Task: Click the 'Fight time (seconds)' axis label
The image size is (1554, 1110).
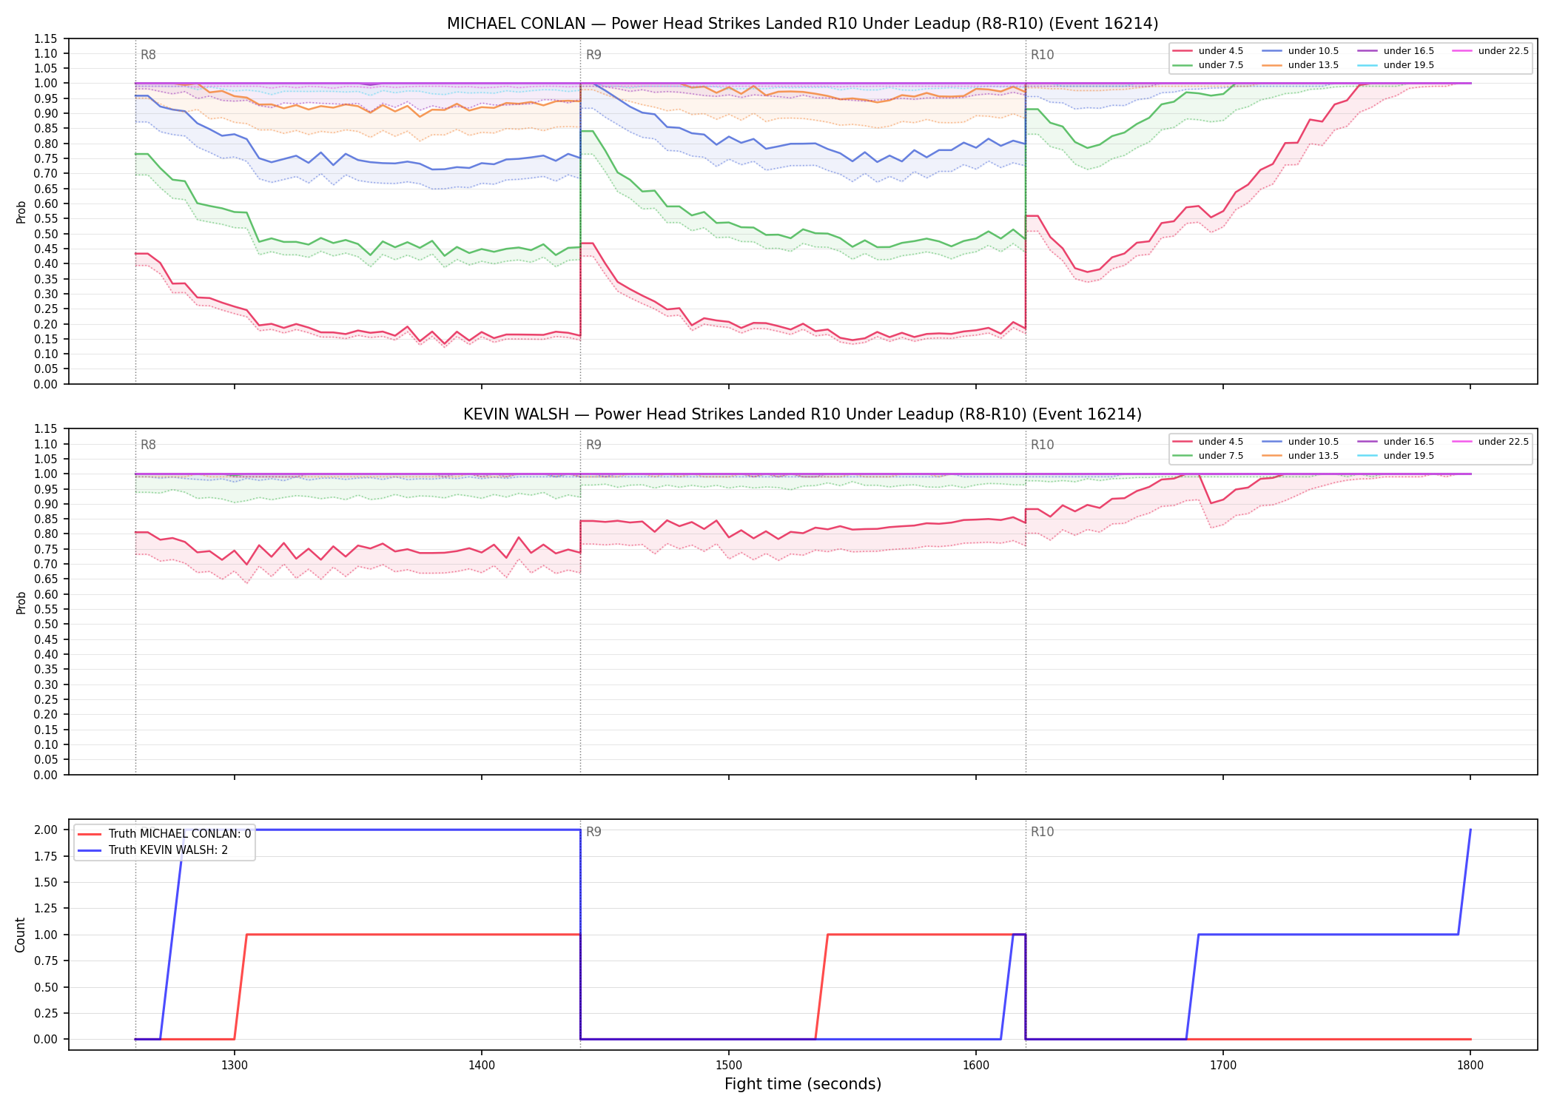Action: pos(803,1085)
